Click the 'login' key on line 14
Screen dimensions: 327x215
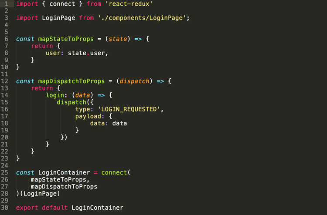pos(55,95)
